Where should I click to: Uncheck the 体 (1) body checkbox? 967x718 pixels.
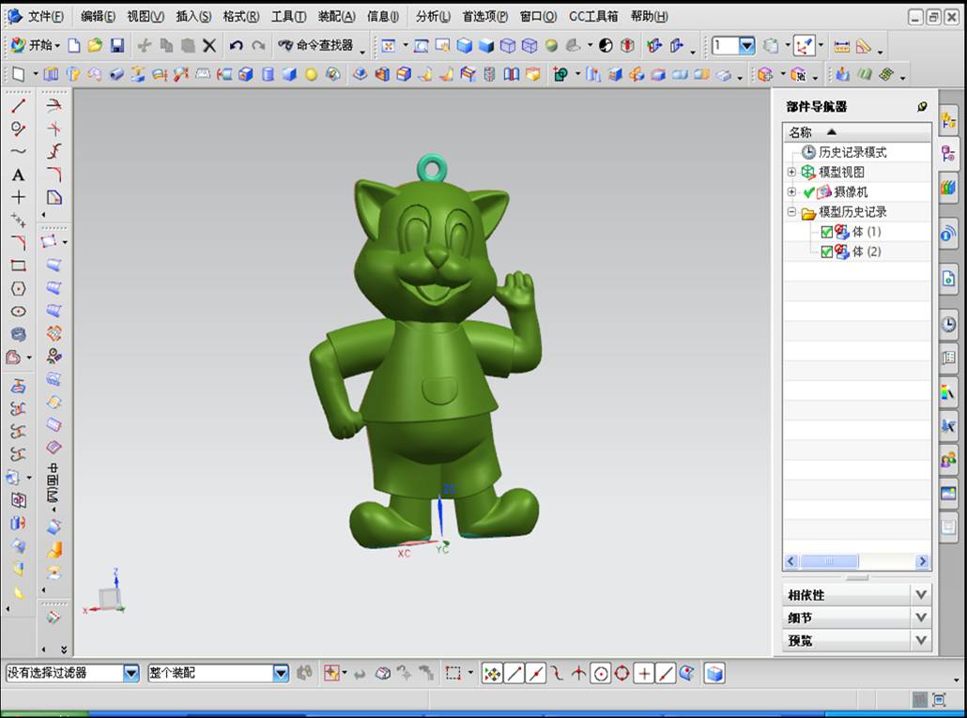(827, 233)
